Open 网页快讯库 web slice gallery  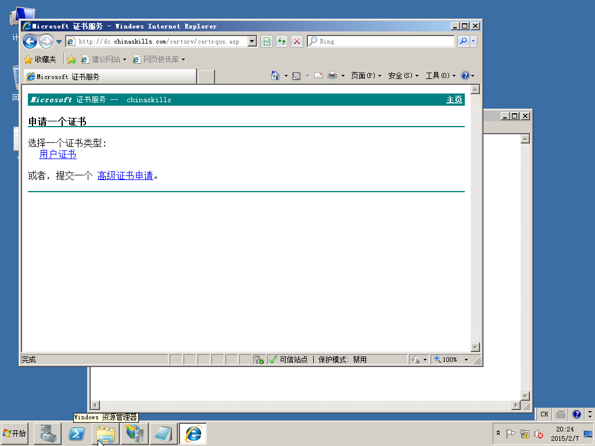(159, 60)
